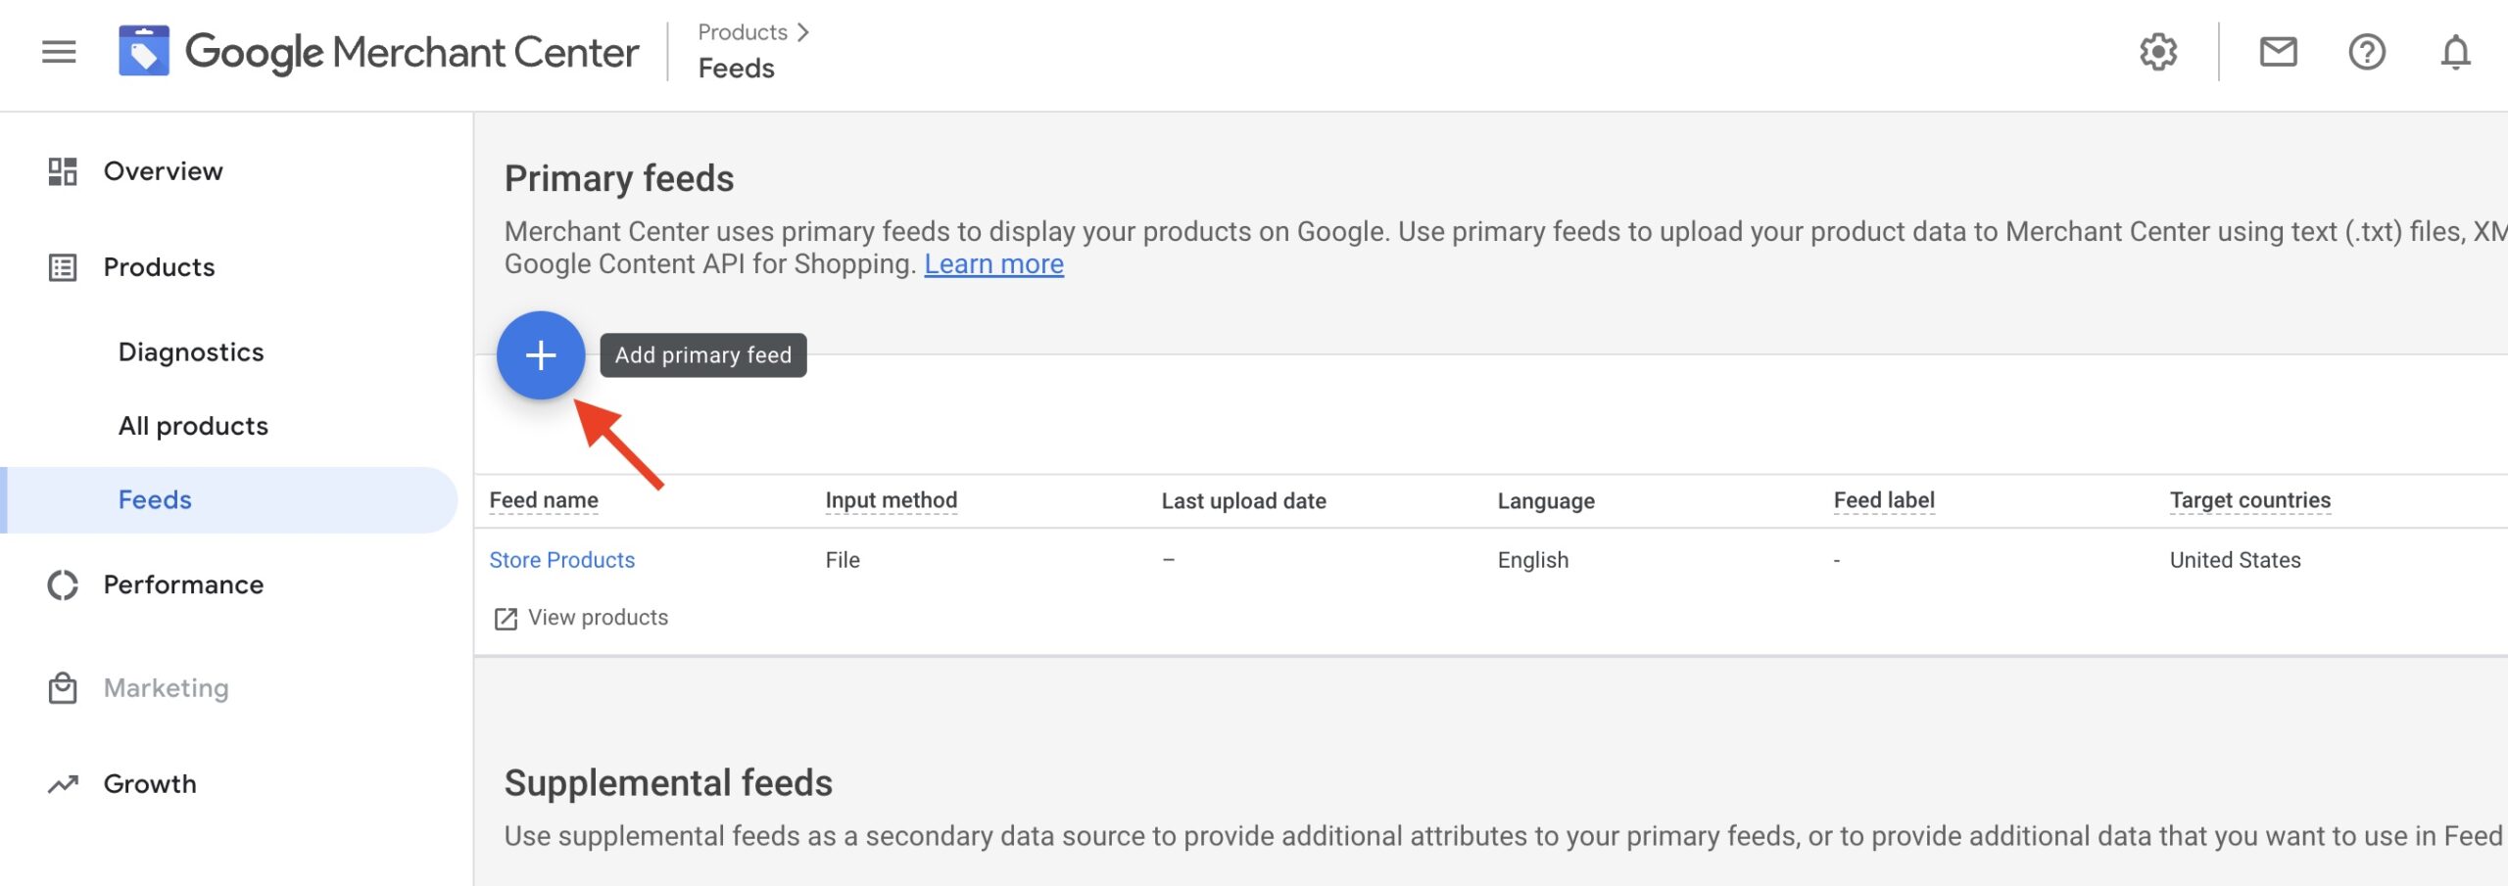Open the Store Products feed link
Viewport: 2508px width, 886px height.
tap(561, 560)
